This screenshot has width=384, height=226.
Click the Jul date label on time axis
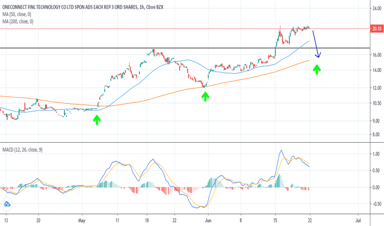tap(358, 221)
